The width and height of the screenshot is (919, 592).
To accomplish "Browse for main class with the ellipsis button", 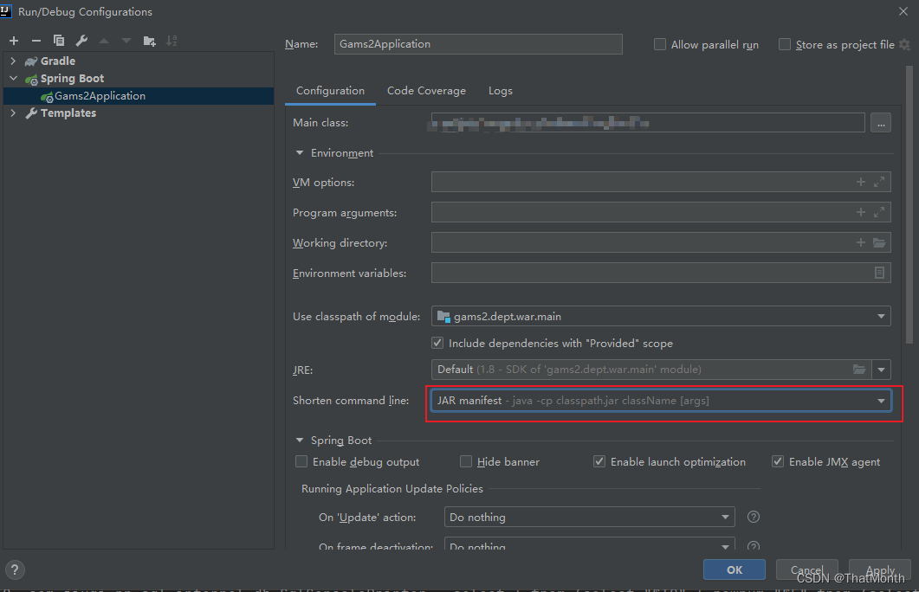I will [881, 123].
